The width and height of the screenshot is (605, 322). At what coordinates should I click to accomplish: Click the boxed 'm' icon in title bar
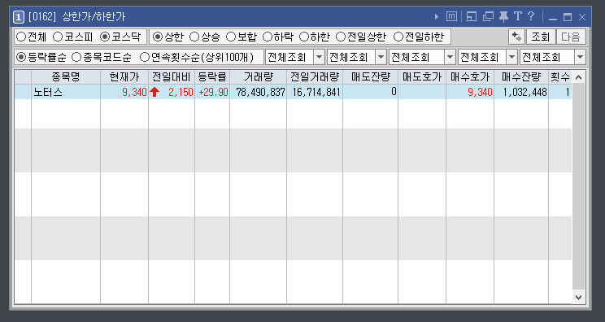(451, 16)
